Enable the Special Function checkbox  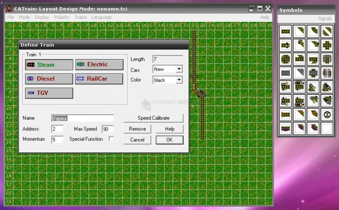tap(111, 139)
